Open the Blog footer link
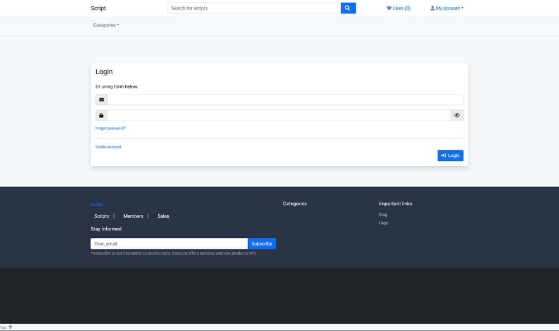Screen dimensions: 559x331 click(x=383, y=215)
